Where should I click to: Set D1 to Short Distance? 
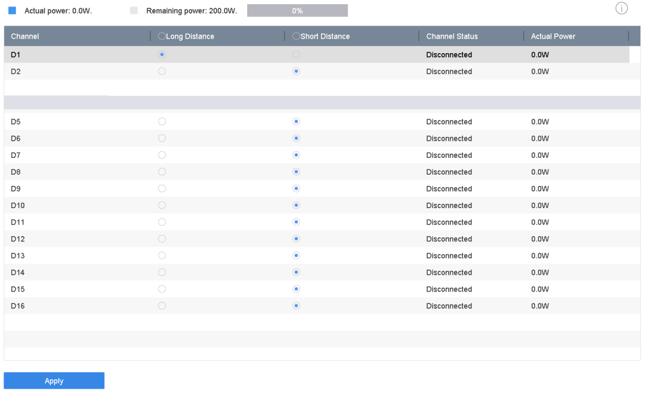click(x=296, y=54)
